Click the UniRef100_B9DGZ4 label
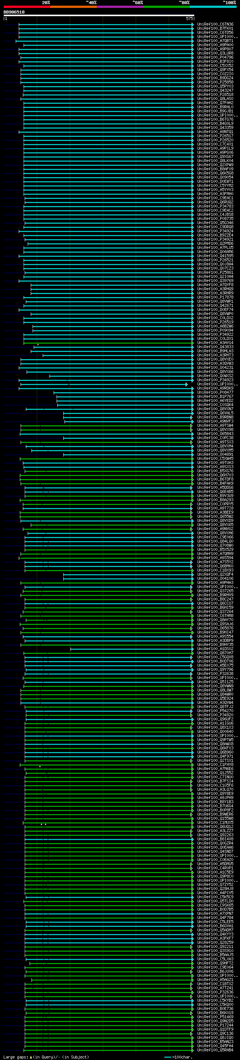The height and width of the screenshot is (1060, 240). coord(215,78)
